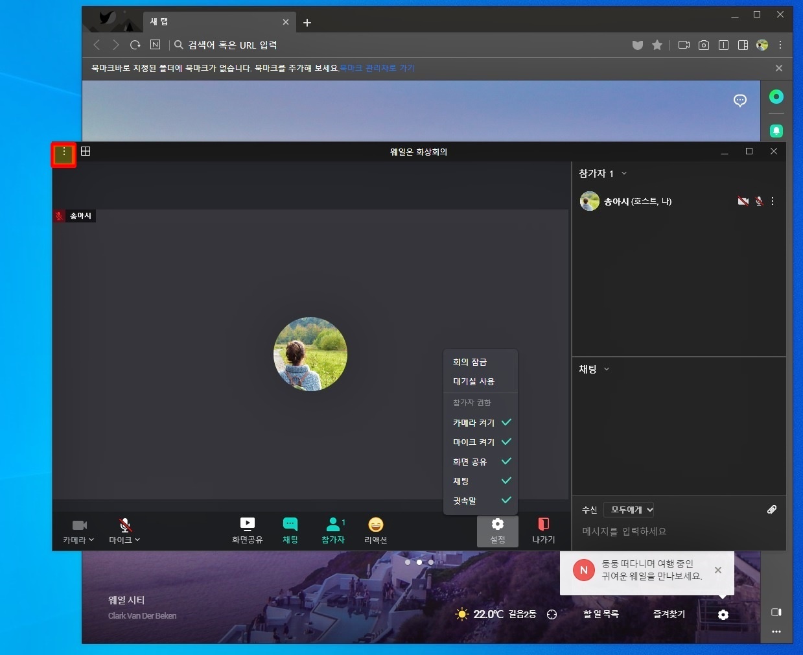Viewport: 803px width, 655px height.
Task: Toggle 마이크 켜기 participant permission
Action: [x=481, y=442]
